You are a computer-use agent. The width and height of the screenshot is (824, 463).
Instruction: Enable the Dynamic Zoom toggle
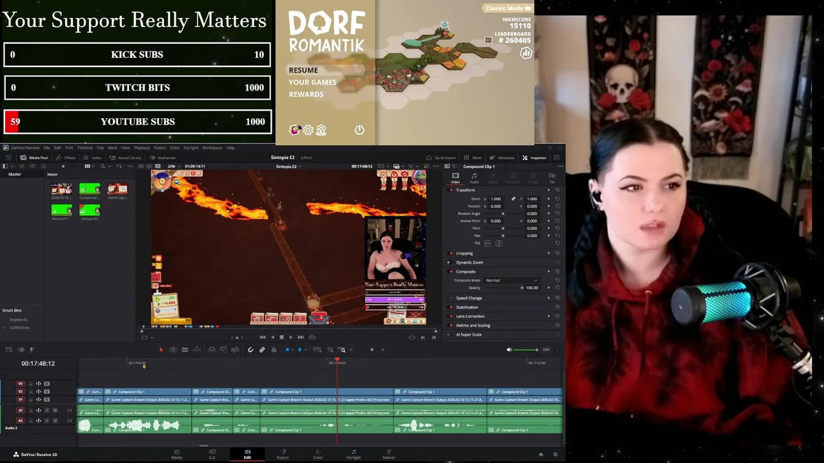click(x=451, y=262)
